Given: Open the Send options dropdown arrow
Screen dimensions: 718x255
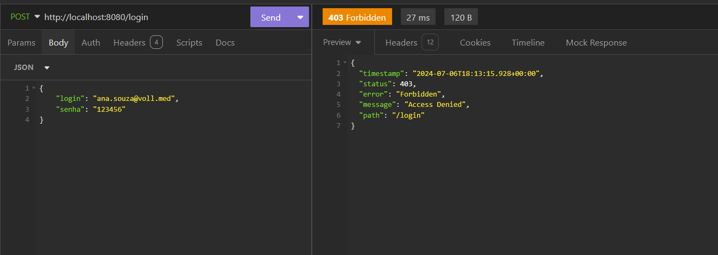Looking at the screenshot, I should (300, 17).
